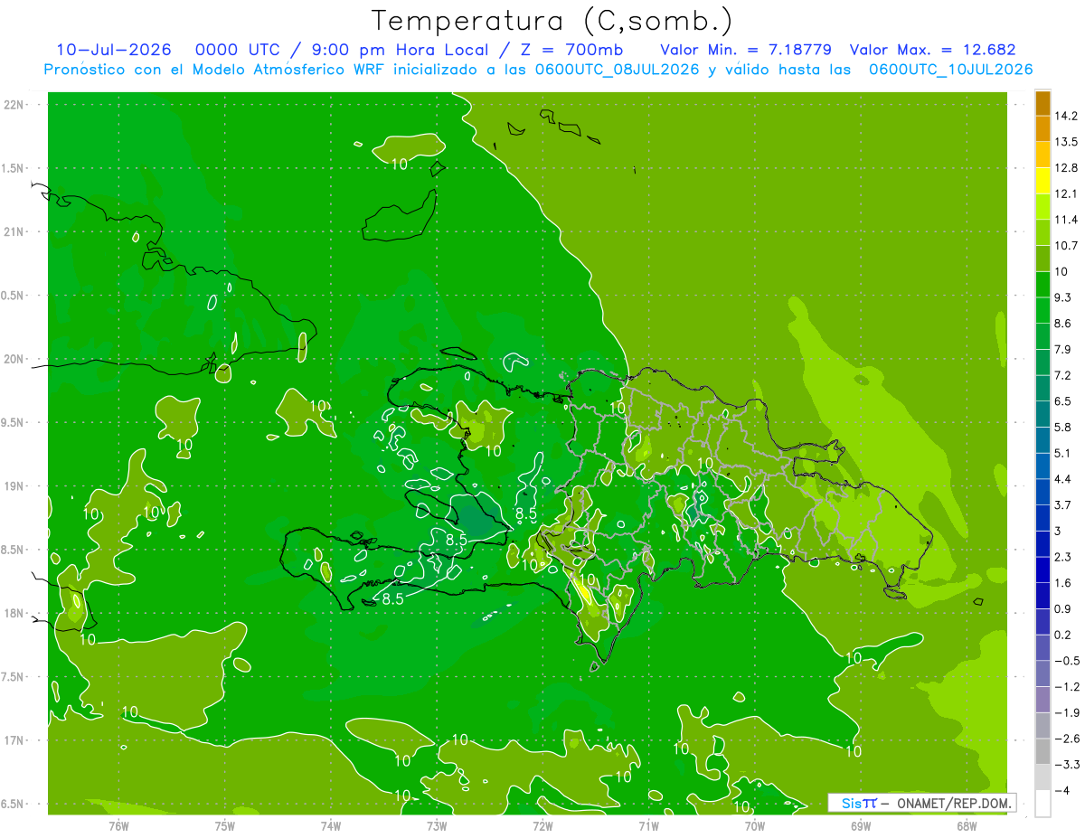Click the orange swatch above 14.2
The image size is (1085, 838).
(x=1043, y=103)
